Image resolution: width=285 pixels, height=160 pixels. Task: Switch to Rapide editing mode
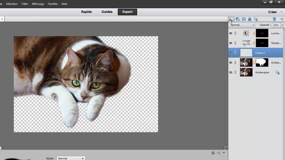click(x=86, y=12)
